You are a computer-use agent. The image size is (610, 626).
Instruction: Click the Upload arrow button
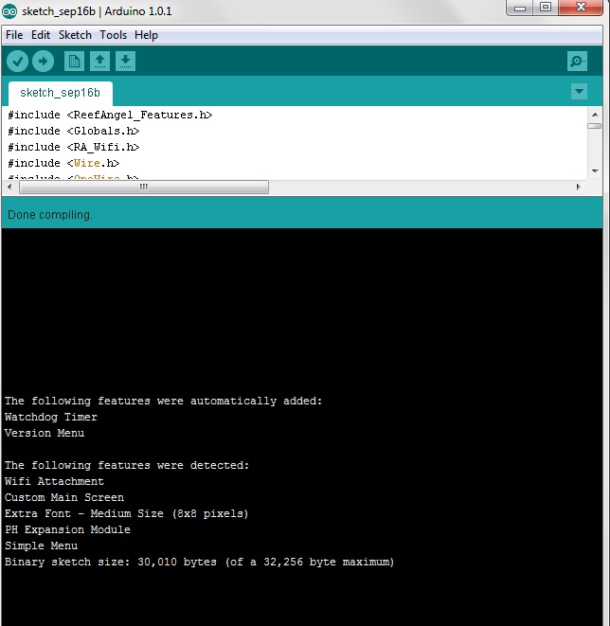point(43,62)
